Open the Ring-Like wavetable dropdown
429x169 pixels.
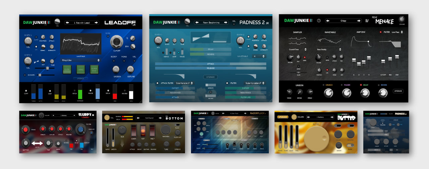[81, 60]
